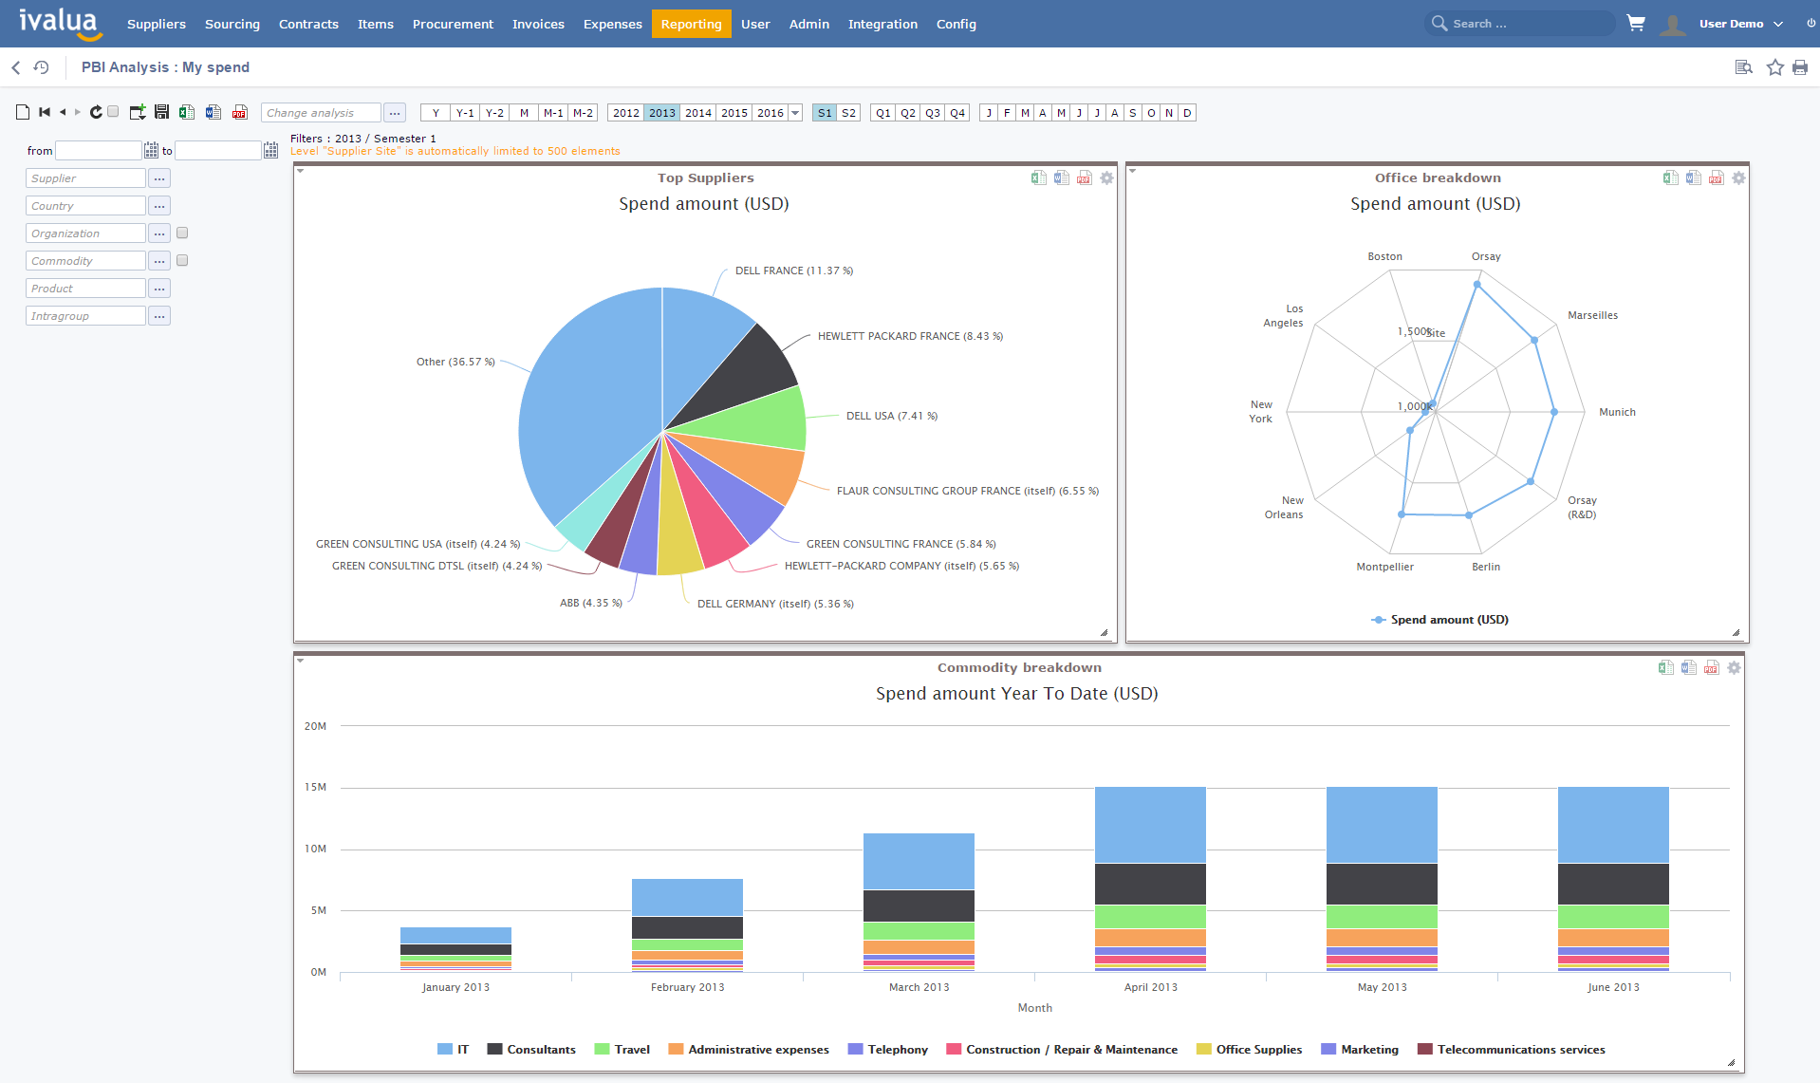Expand the User Demo account menu
Image resolution: width=1820 pixels, height=1083 pixels.
(1741, 24)
